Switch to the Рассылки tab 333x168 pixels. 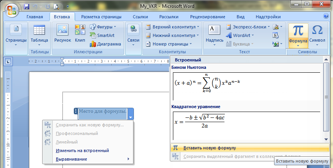pos(169,17)
